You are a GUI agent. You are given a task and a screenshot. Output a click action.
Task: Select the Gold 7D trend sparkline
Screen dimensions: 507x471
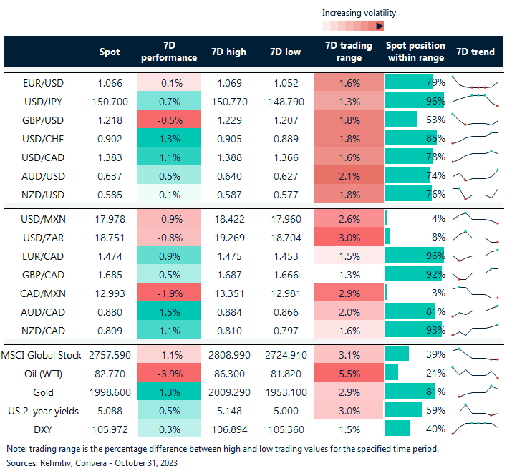[475, 392]
